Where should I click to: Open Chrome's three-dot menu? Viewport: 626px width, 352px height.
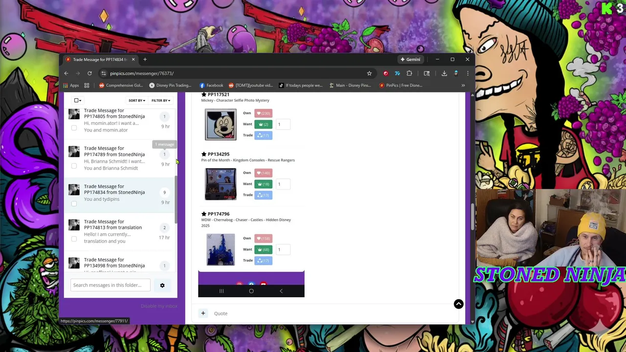[468, 73]
